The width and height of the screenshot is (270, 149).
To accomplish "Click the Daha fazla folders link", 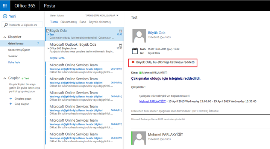I will (14, 63).
